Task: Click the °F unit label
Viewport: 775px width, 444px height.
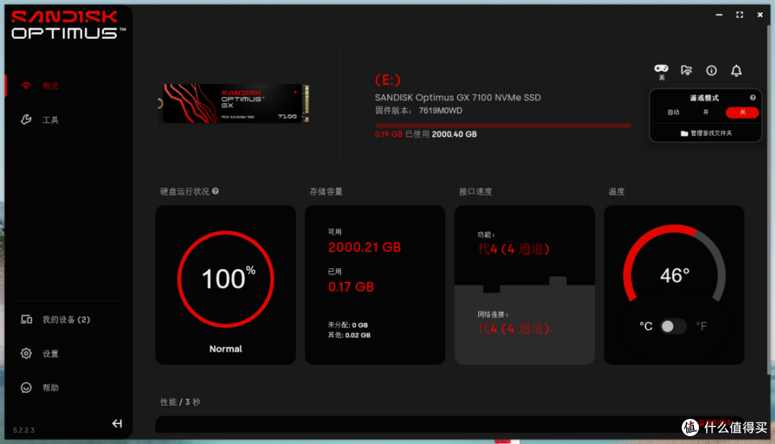Action: [x=702, y=326]
